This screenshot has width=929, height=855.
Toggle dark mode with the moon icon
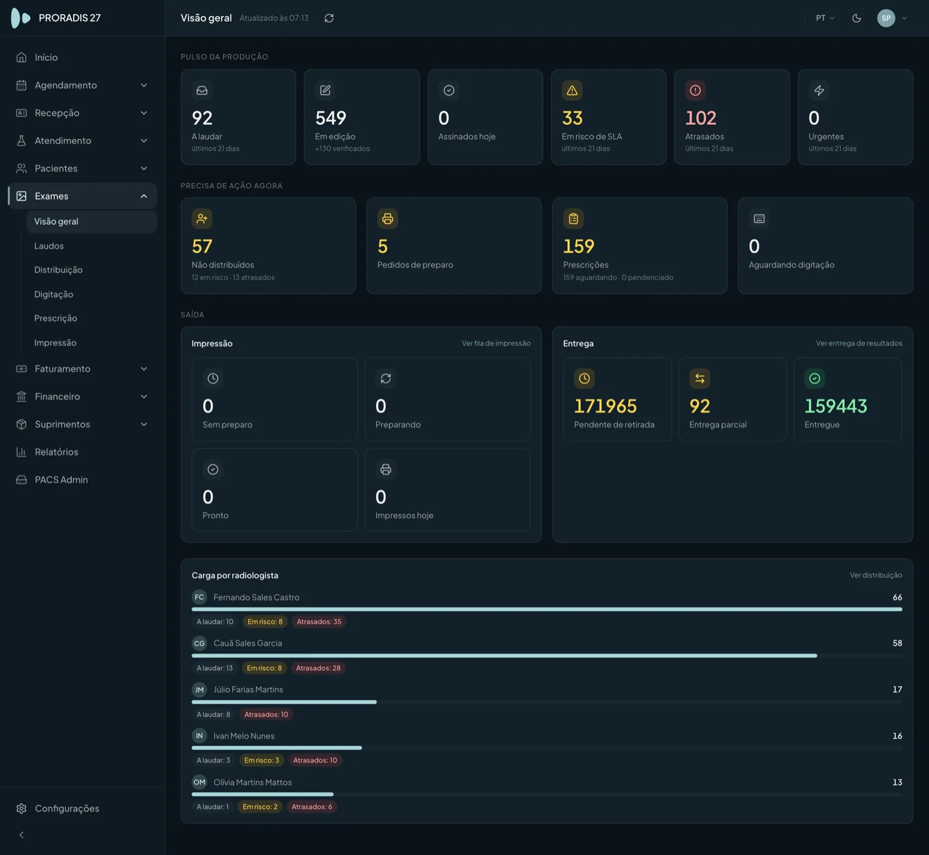click(x=856, y=18)
